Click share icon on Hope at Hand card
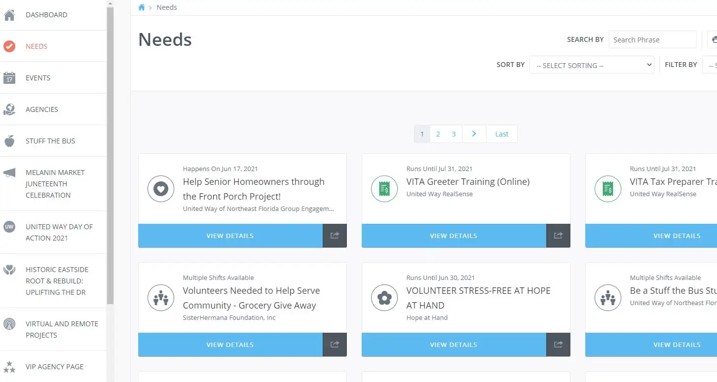The width and height of the screenshot is (717, 382). pos(559,345)
